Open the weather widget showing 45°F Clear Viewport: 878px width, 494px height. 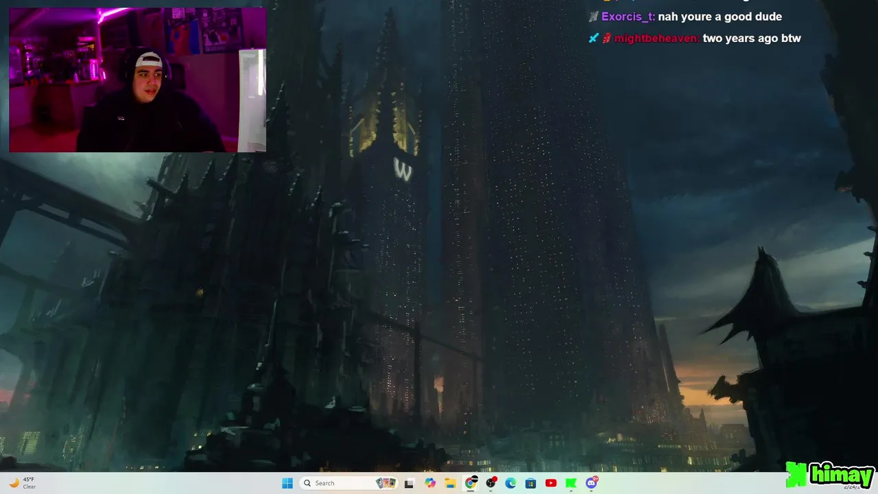pos(21,483)
